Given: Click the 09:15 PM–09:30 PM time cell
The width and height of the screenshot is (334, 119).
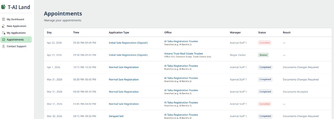Looking at the screenshot, I should coord(84,116).
